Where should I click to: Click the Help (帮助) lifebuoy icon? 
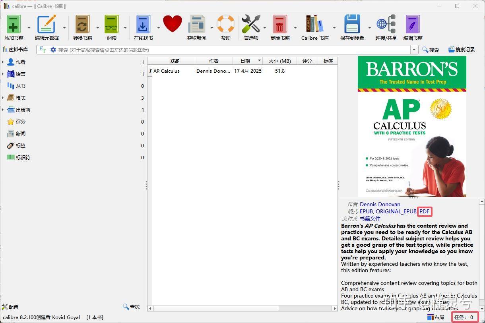[x=226, y=24]
